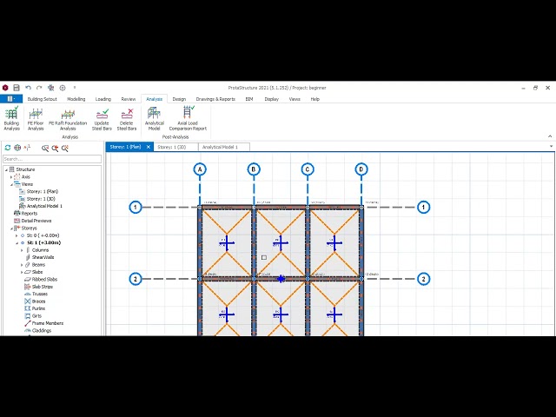Click the globe icon above the search box
This screenshot has width=556, height=417.
(x=17, y=148)
